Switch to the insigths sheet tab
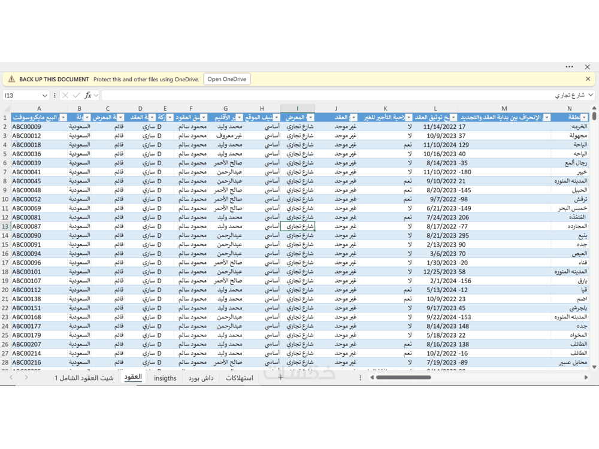The width and height of the screenshot is (599, 449). 165,378
